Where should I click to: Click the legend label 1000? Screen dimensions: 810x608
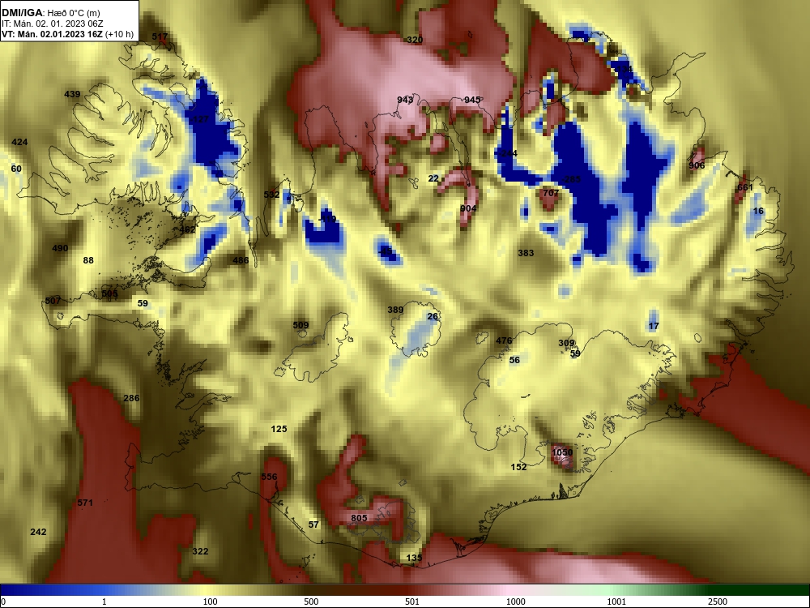pos(515,602)
